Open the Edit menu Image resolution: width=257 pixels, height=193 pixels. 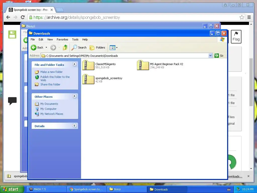[41, 39]
